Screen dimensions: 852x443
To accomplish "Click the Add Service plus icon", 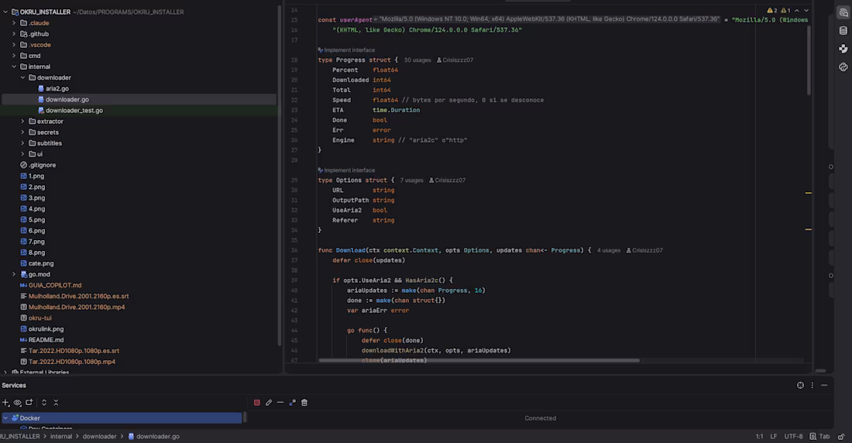I will tap(5, 403).
